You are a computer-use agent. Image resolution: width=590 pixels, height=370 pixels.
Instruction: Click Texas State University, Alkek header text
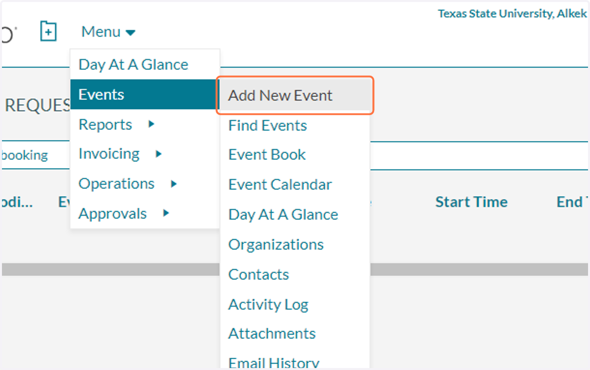point(513,14)
